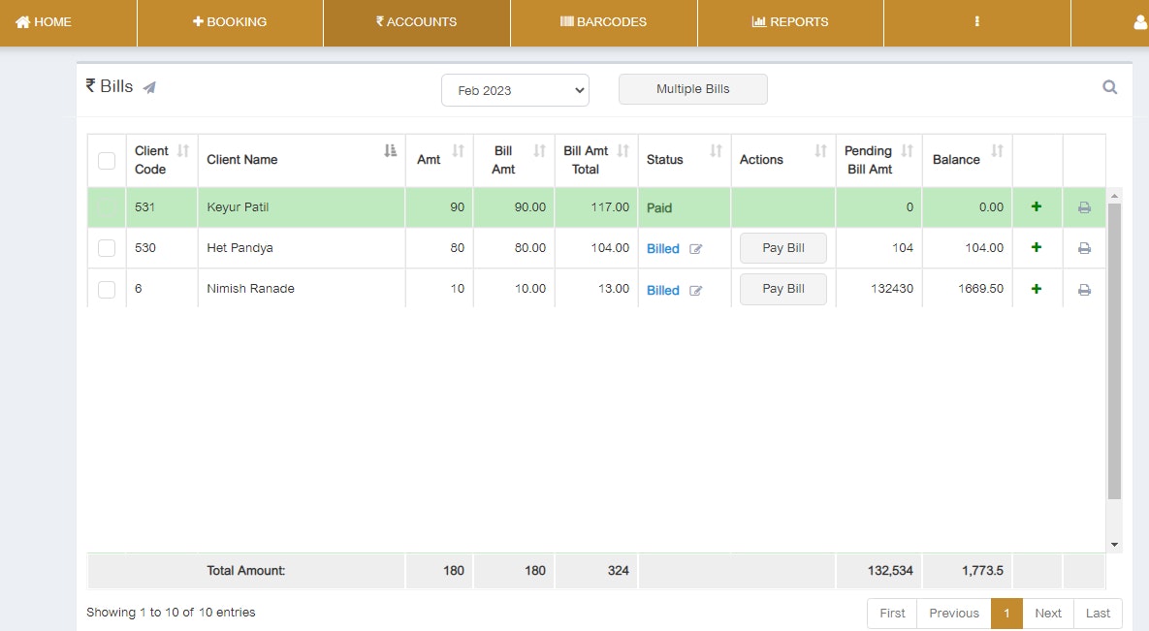Click the 1669.50 balance value
This screenshot has height=631, width=1149.
(x=980, y=289)
